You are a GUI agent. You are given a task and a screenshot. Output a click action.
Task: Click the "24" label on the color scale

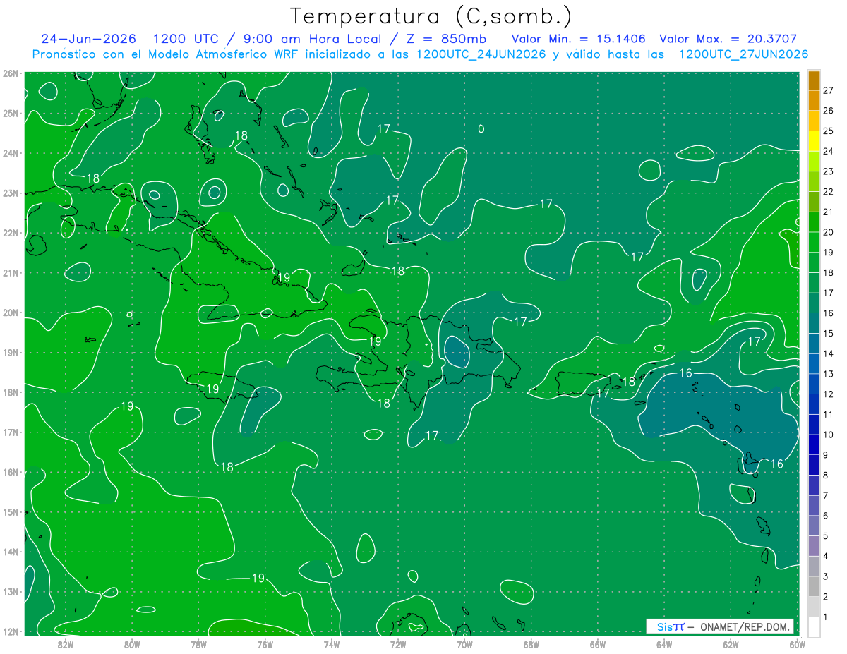(x=829, y=151)
